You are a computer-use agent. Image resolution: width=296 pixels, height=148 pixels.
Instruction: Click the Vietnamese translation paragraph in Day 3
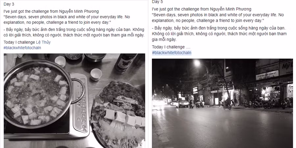tap(74, 32)
